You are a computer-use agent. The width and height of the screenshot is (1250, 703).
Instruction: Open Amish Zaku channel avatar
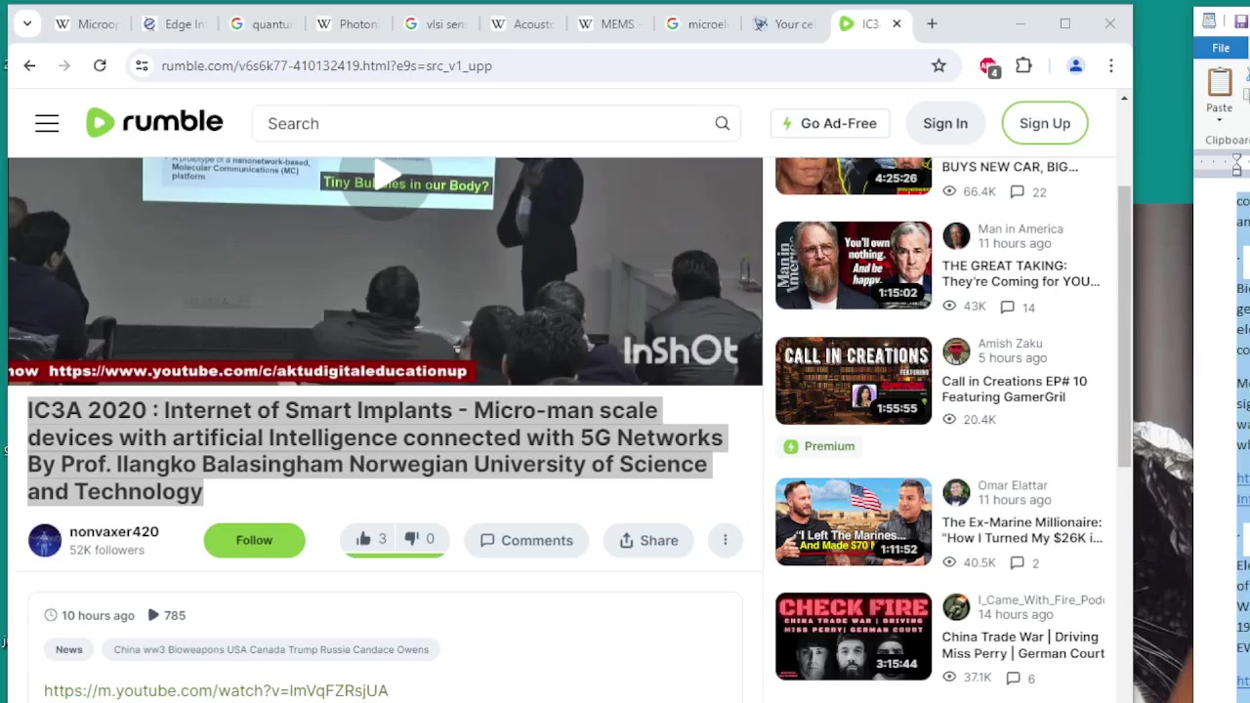click(956, 351)
